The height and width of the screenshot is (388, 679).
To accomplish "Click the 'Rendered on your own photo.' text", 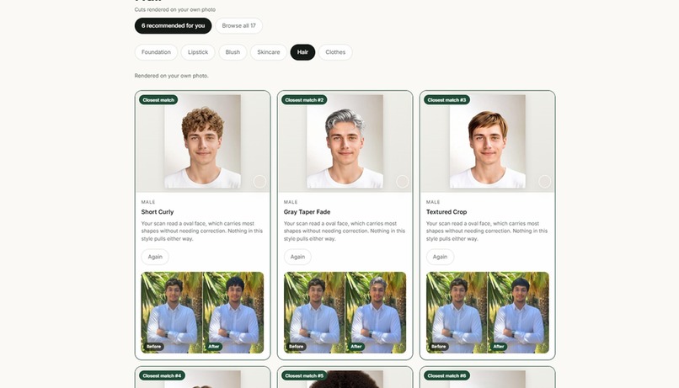I will (x=172, y=76).
